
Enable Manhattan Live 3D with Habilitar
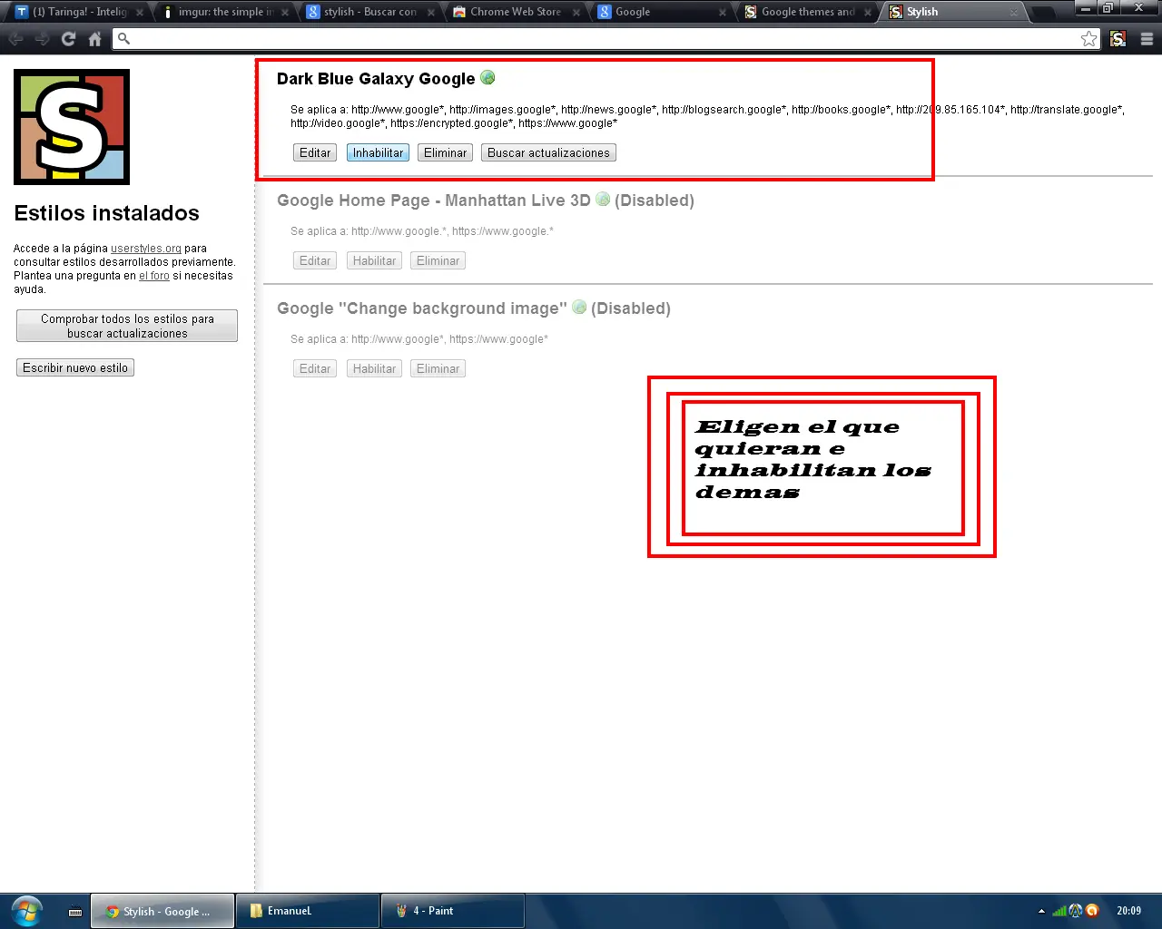(374, 260)
